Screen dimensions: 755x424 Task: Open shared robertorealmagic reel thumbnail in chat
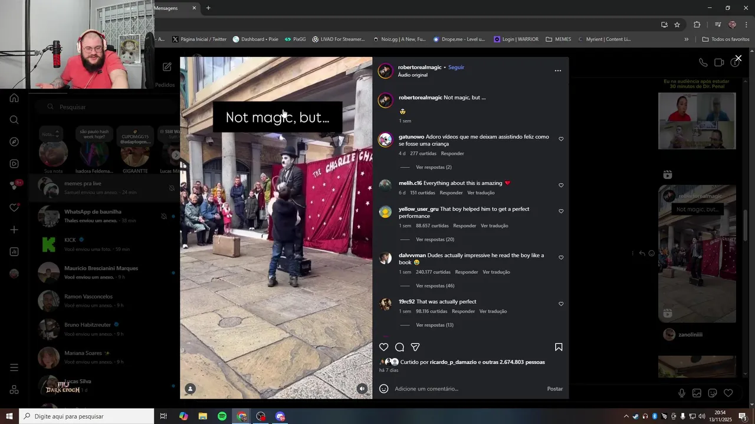[697, 254]
